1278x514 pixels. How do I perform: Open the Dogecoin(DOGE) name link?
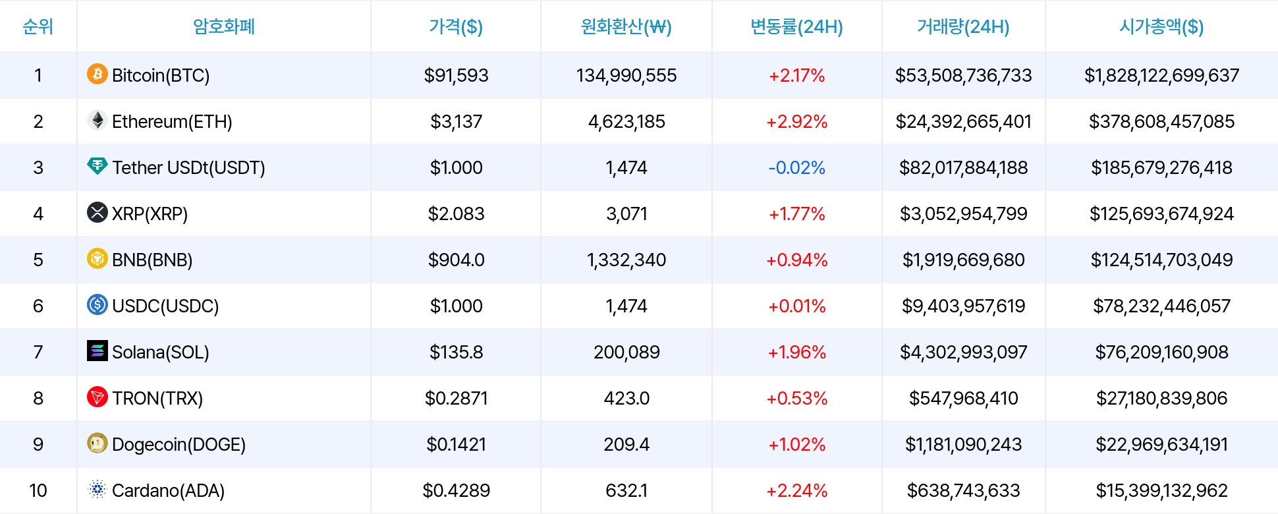click(179, 445)
